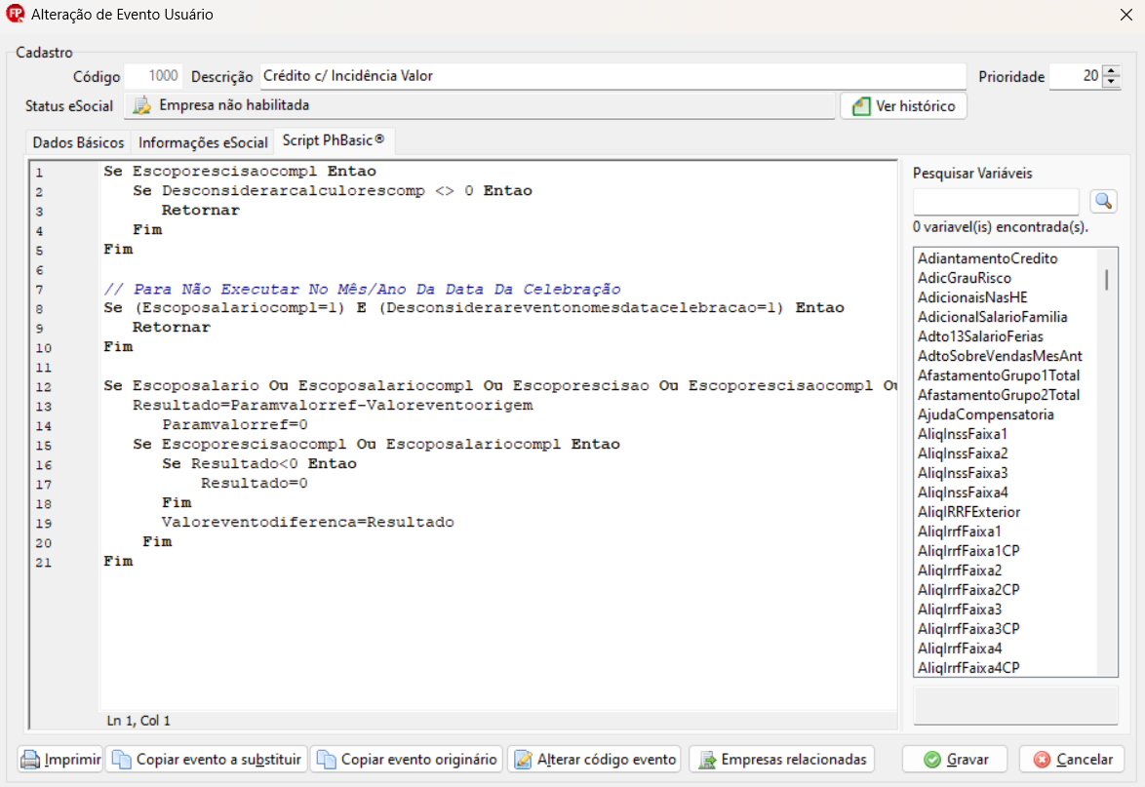Select AjudaCompensatoria variable
Viewport: 1145px width, 787px height.
click(x=985, y=414)
